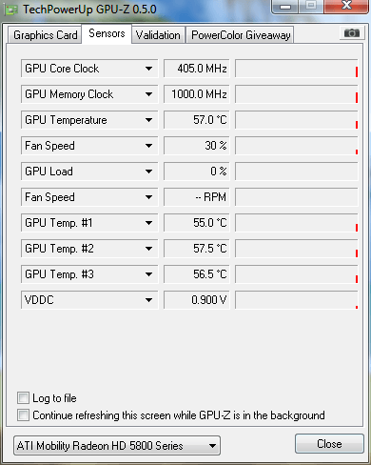371x465 pixels.
Task: Click the GPU-Z app icon in title bar
Action: tap(11, 10)
